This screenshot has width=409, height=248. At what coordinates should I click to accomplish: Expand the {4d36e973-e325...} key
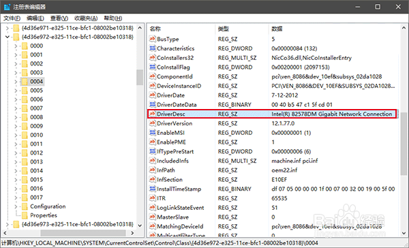click(7, 224)
